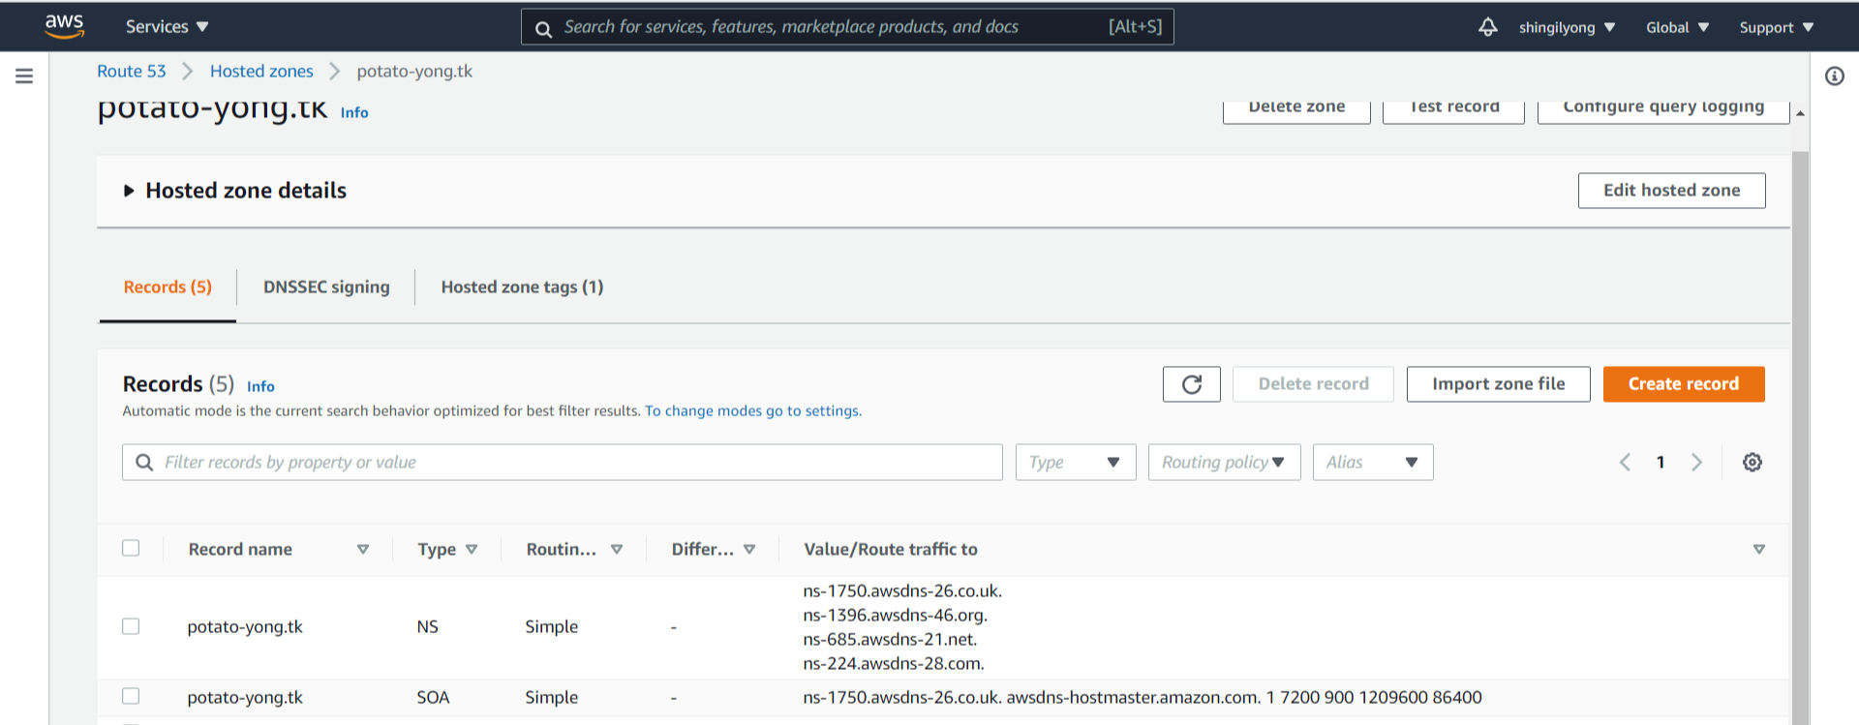Select the SOA record checkbox
Screen dimensions: 1859x725
click(131, 696)
